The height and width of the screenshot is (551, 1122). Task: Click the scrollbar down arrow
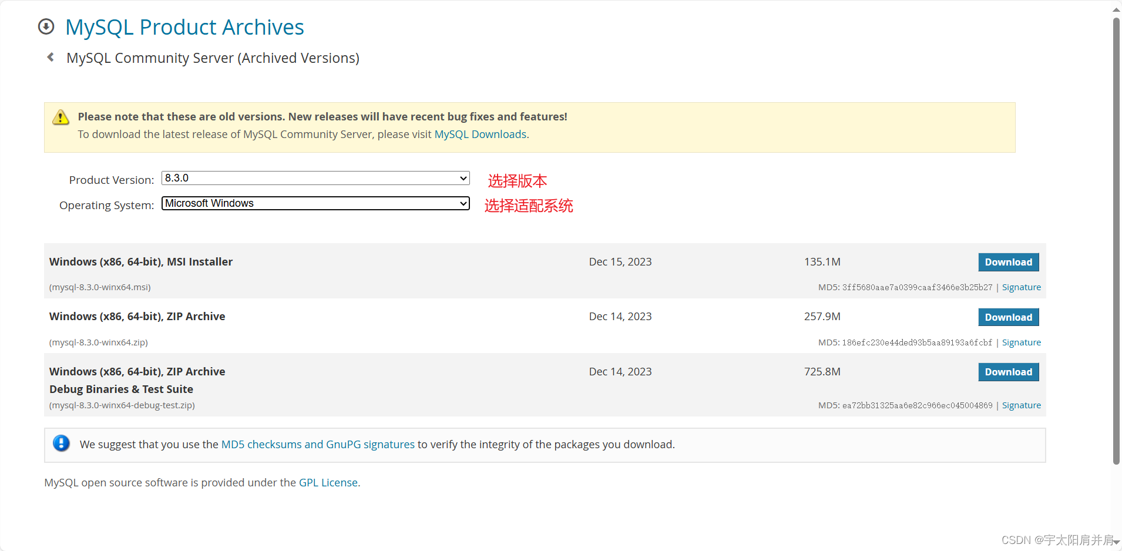pos(1116,542)
